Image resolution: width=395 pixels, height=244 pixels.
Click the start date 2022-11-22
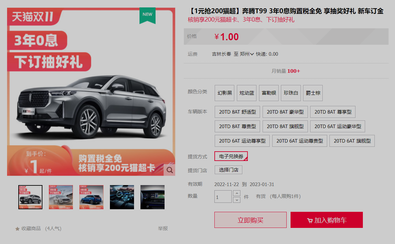227,184
